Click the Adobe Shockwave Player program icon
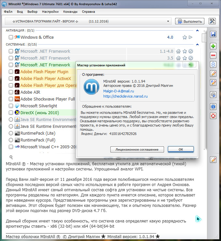The height and width of the screenshot is (241, 221). click(17, 99)
